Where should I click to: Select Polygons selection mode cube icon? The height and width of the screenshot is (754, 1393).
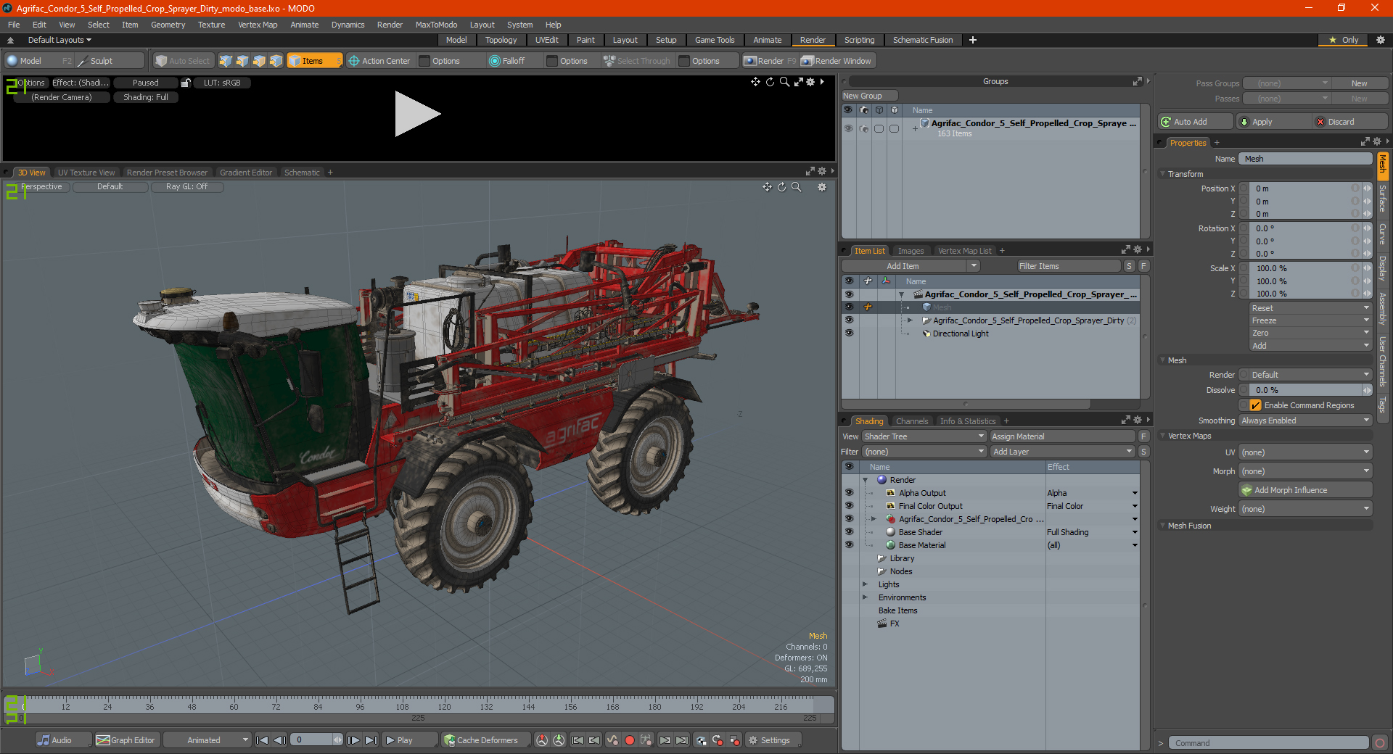point(259,61)
